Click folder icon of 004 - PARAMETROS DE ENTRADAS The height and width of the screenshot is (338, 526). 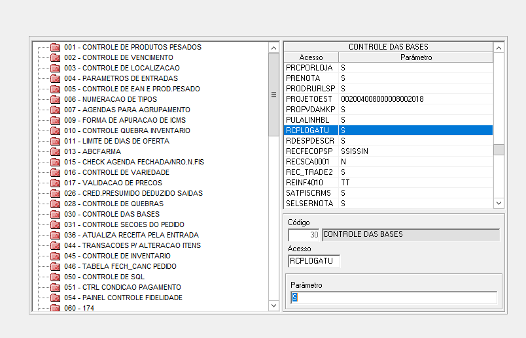(x=55, y=78)
